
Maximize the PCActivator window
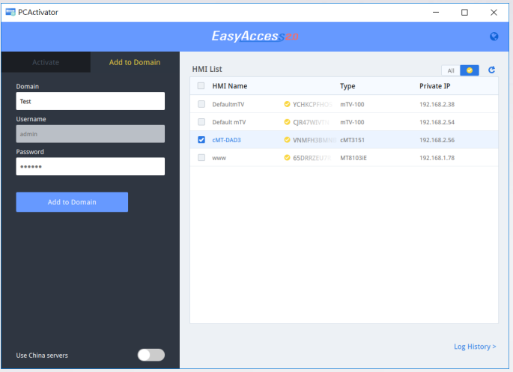464,13
